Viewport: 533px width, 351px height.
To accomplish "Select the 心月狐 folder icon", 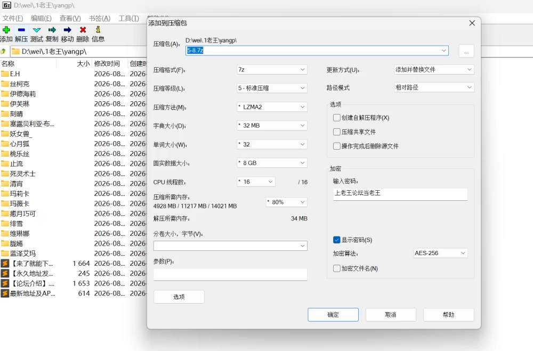I will (5, 144).
